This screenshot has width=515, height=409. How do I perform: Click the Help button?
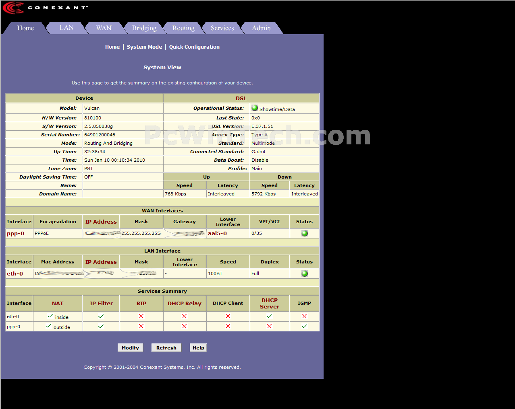(198, 348)
